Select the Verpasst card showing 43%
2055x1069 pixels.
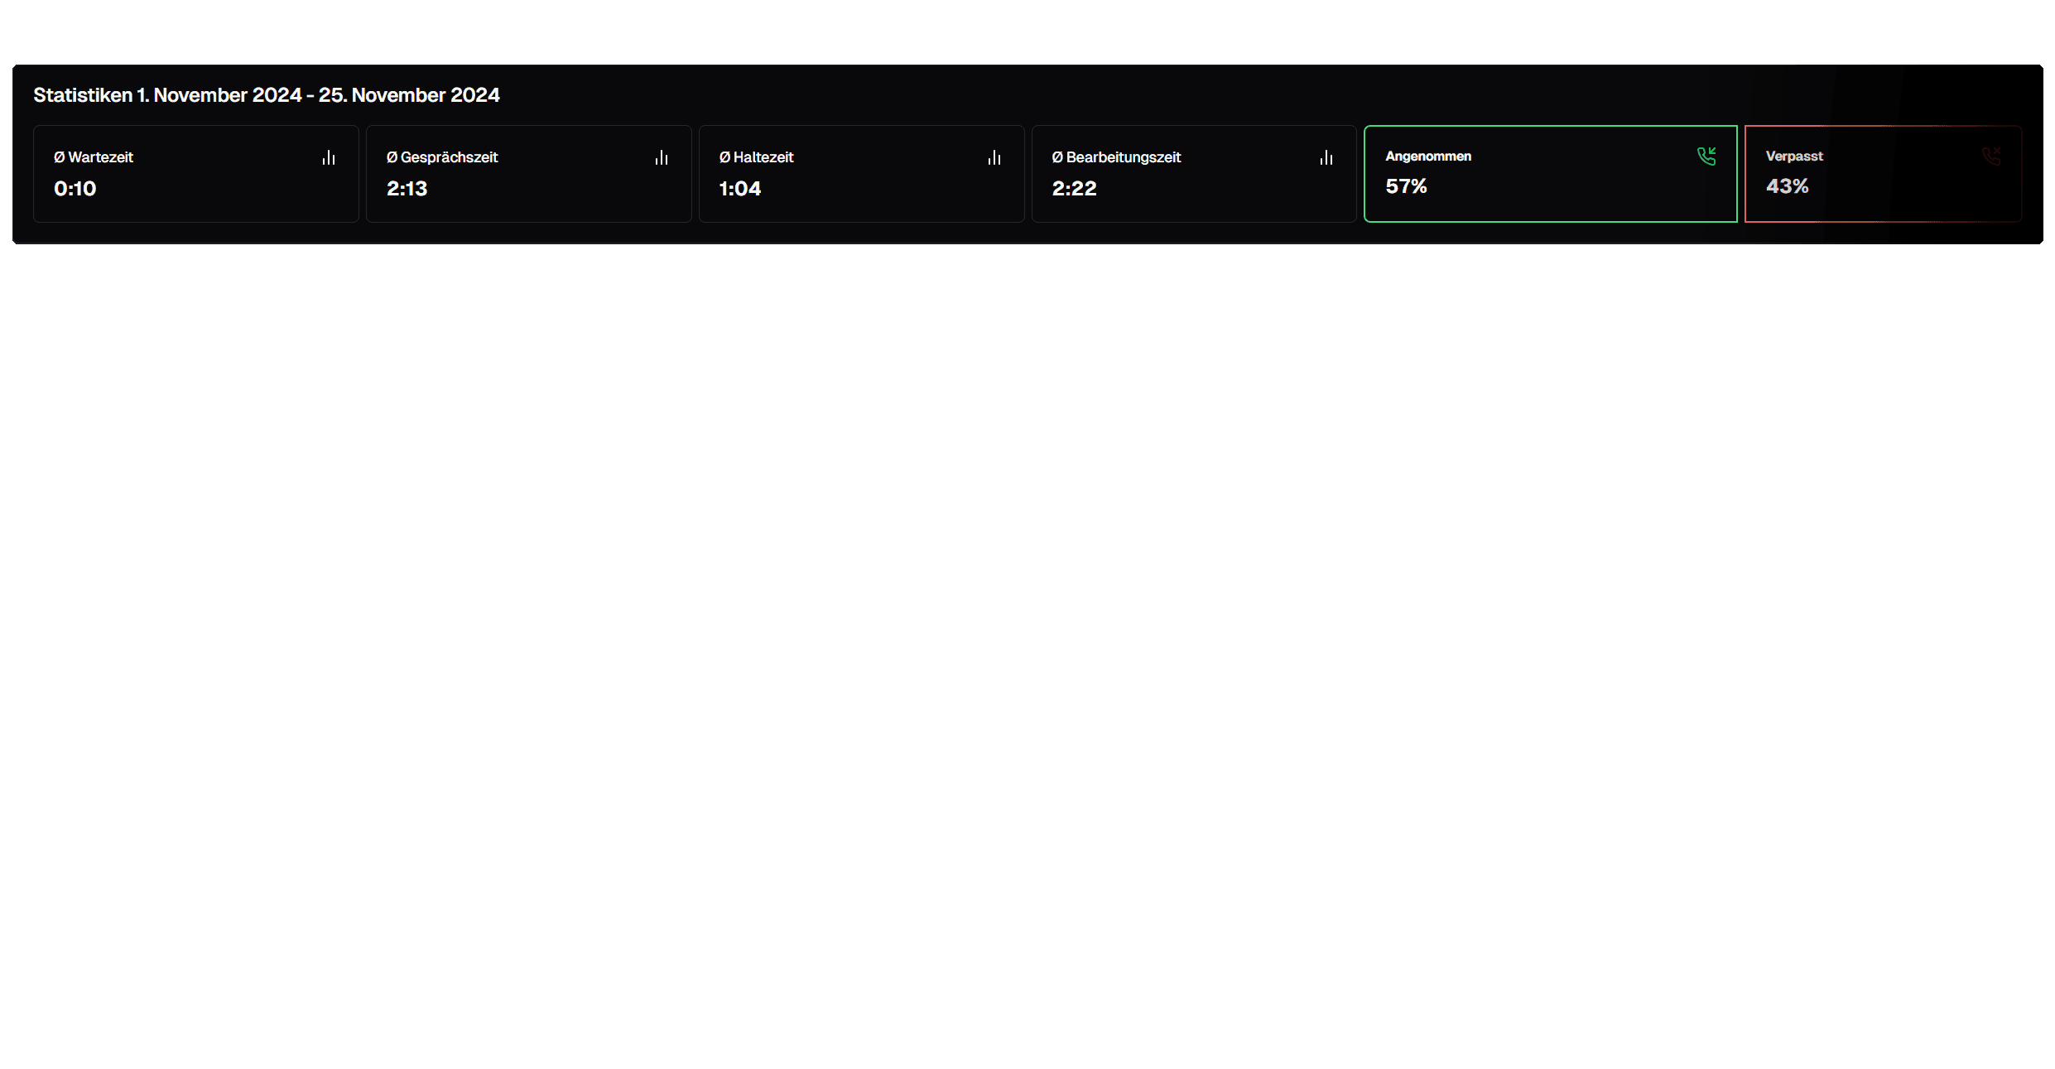point(1884,173)
